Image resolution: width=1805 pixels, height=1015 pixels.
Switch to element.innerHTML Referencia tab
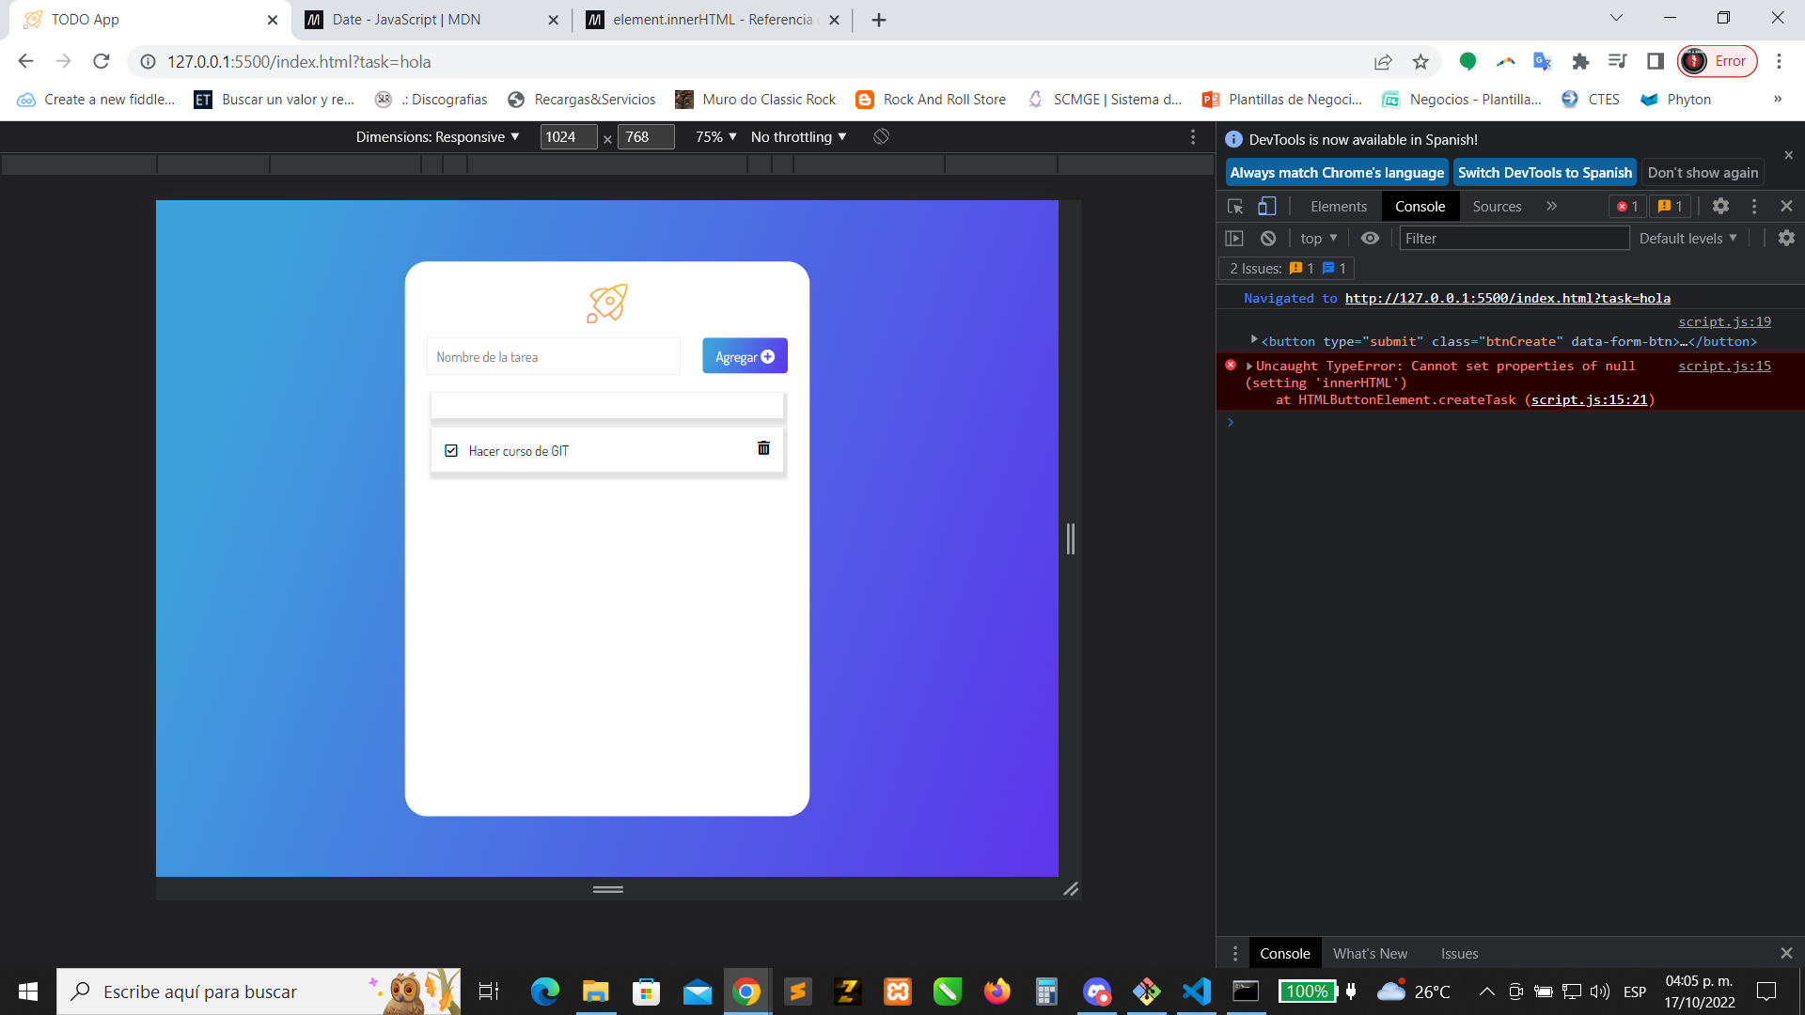tap(713, 20)
